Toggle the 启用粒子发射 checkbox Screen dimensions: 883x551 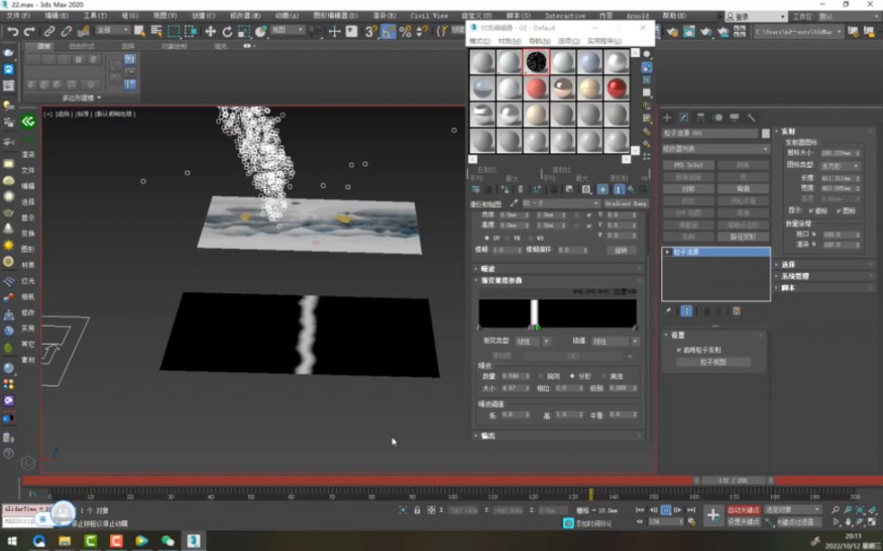click(678, 349)
